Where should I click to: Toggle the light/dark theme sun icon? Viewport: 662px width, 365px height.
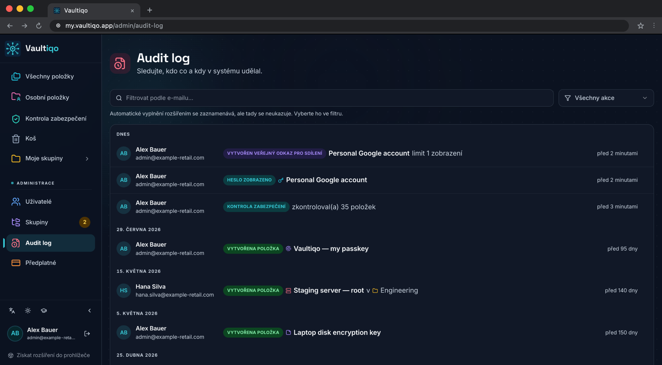(x=28, y=310)
